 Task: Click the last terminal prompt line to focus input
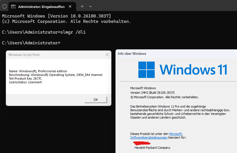[31, 43]
